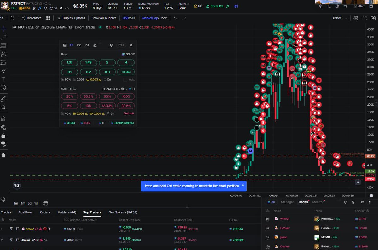Switch the MarketCap/Price toggle
The height and width of the screenshot is (250, 378).
154,18
